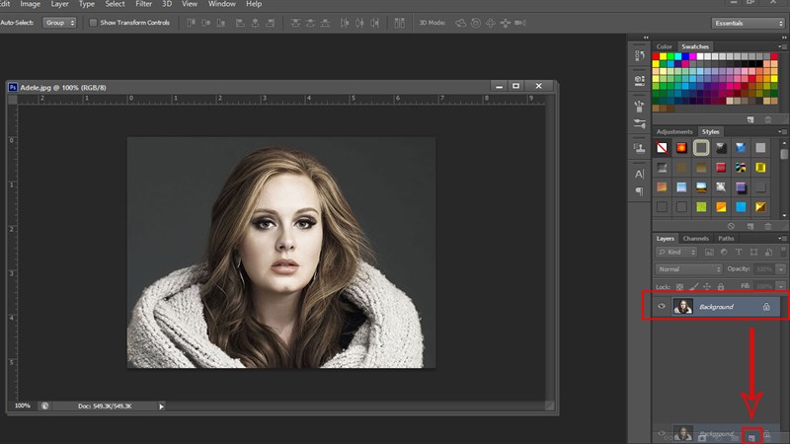The height and width of the screenshot is (444, 790).
Task: Switch to the Adjustments tab
Action: 674,131
